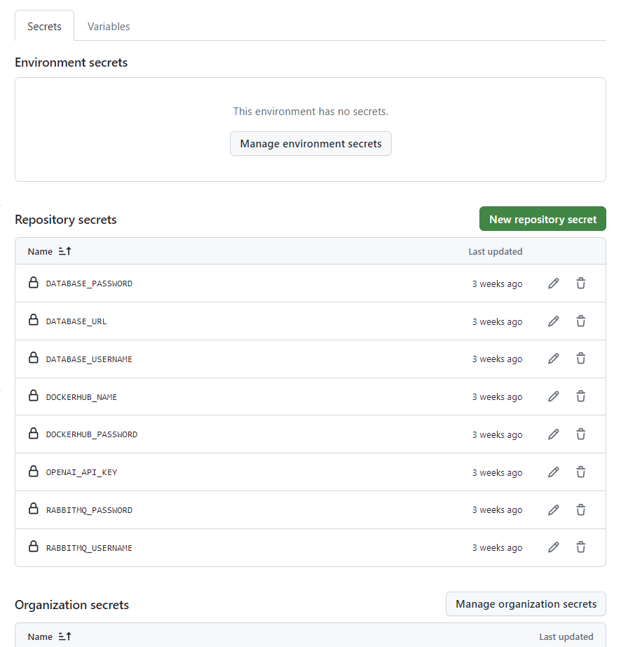Click the RABBITMQ_USERNAME secret name
Image resolution: width=621 pixels, height=647 pixels.
tap(89, 548)
